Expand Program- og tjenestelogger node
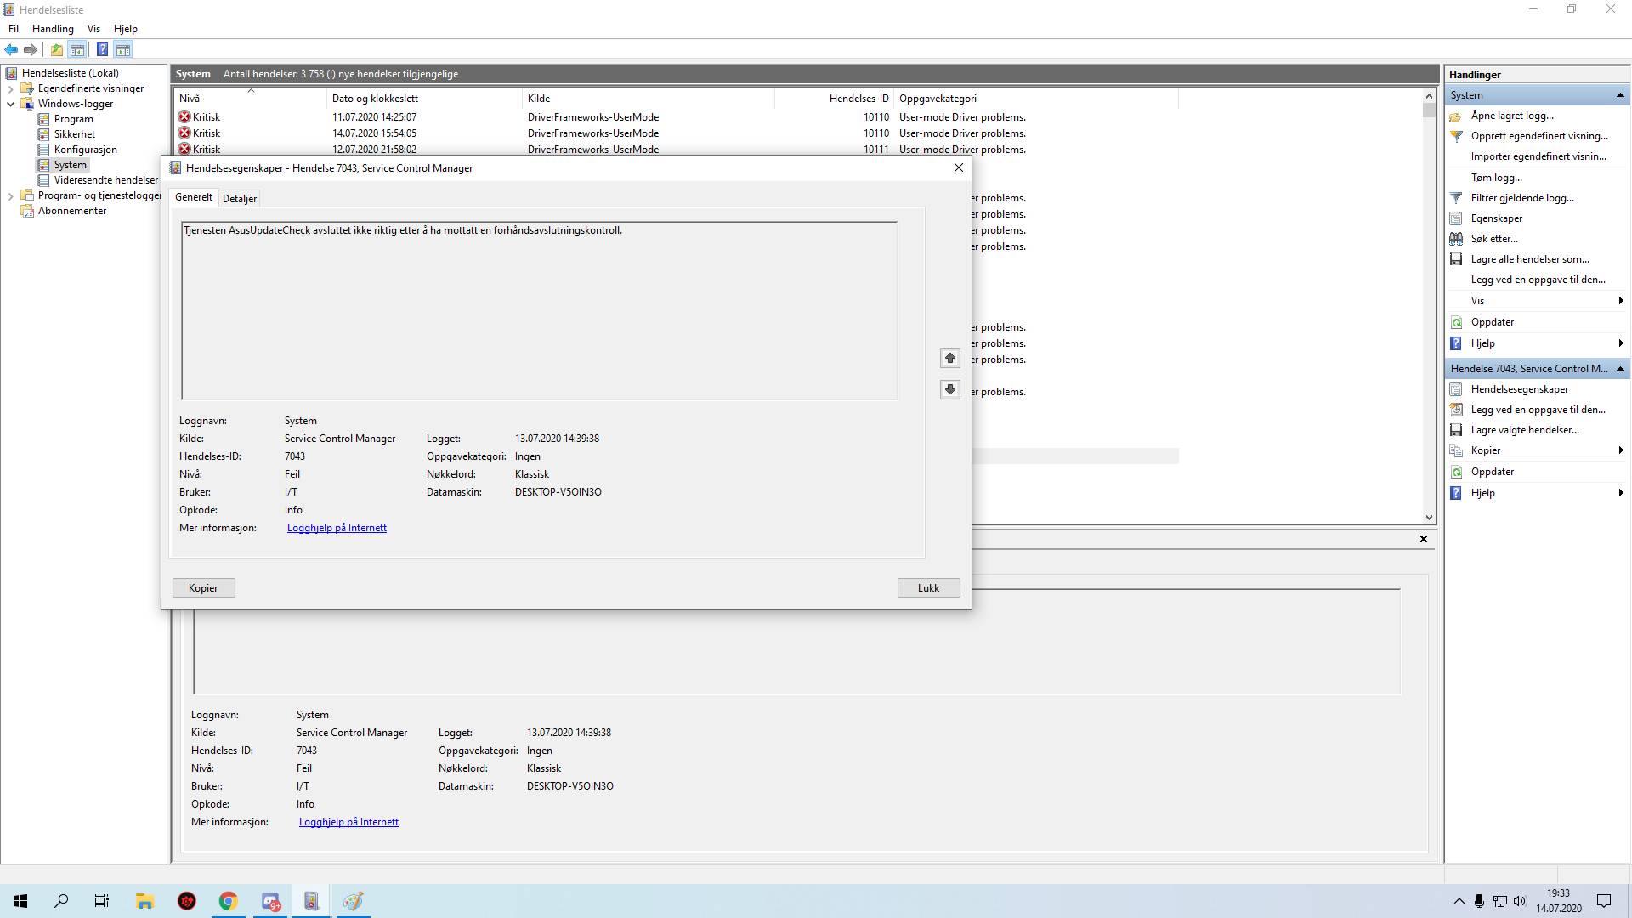Screen dimensions: 1632x918 10,195
